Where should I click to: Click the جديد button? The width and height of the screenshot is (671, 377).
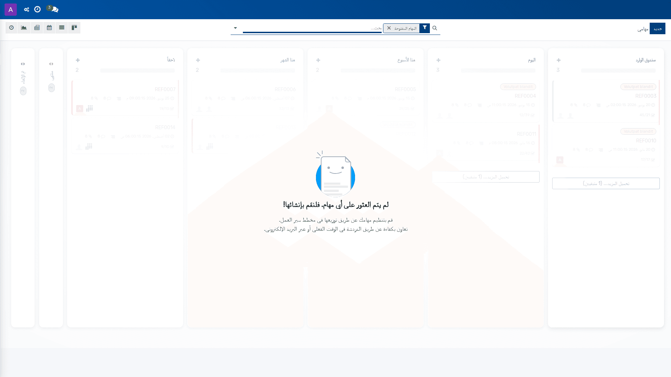(657, 29)
